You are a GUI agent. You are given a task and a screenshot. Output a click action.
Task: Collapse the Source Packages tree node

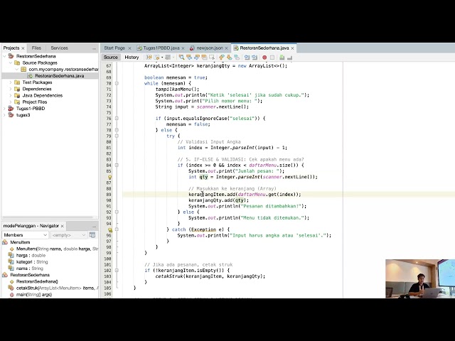coord(11,63)
